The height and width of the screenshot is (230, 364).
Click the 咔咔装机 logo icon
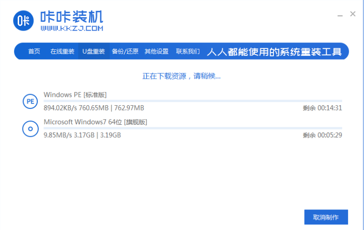(x=24, y=20)
